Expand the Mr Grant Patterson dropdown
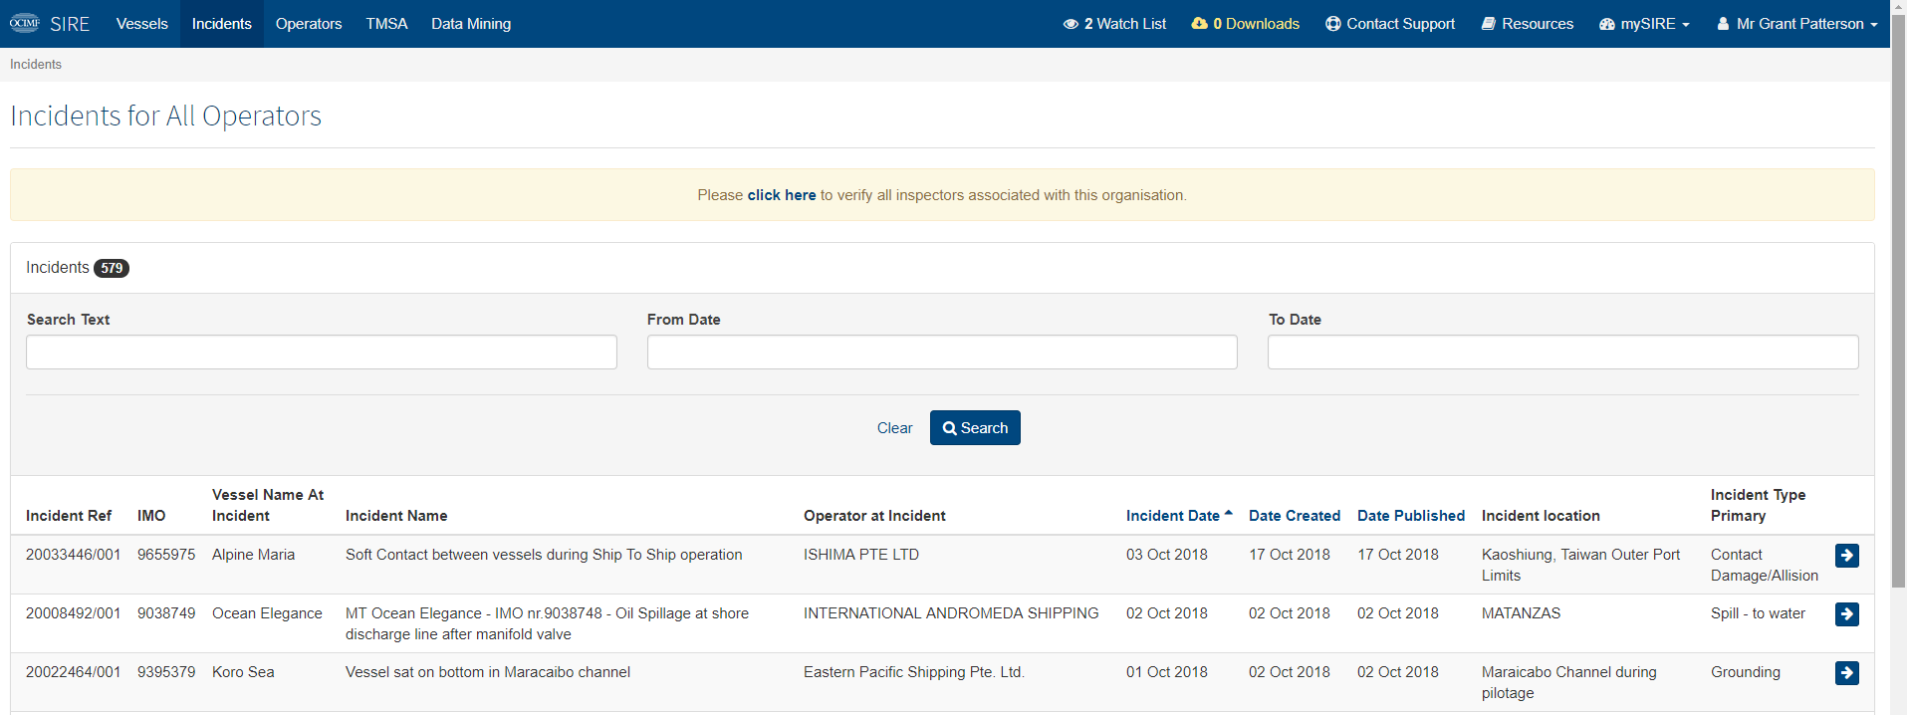 click(1797, 24)
